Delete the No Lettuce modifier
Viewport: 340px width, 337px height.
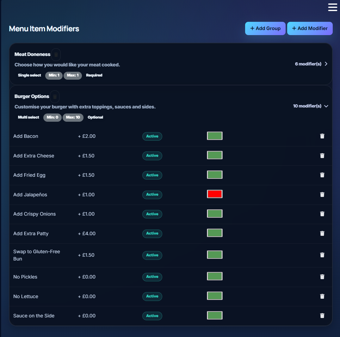322,296
